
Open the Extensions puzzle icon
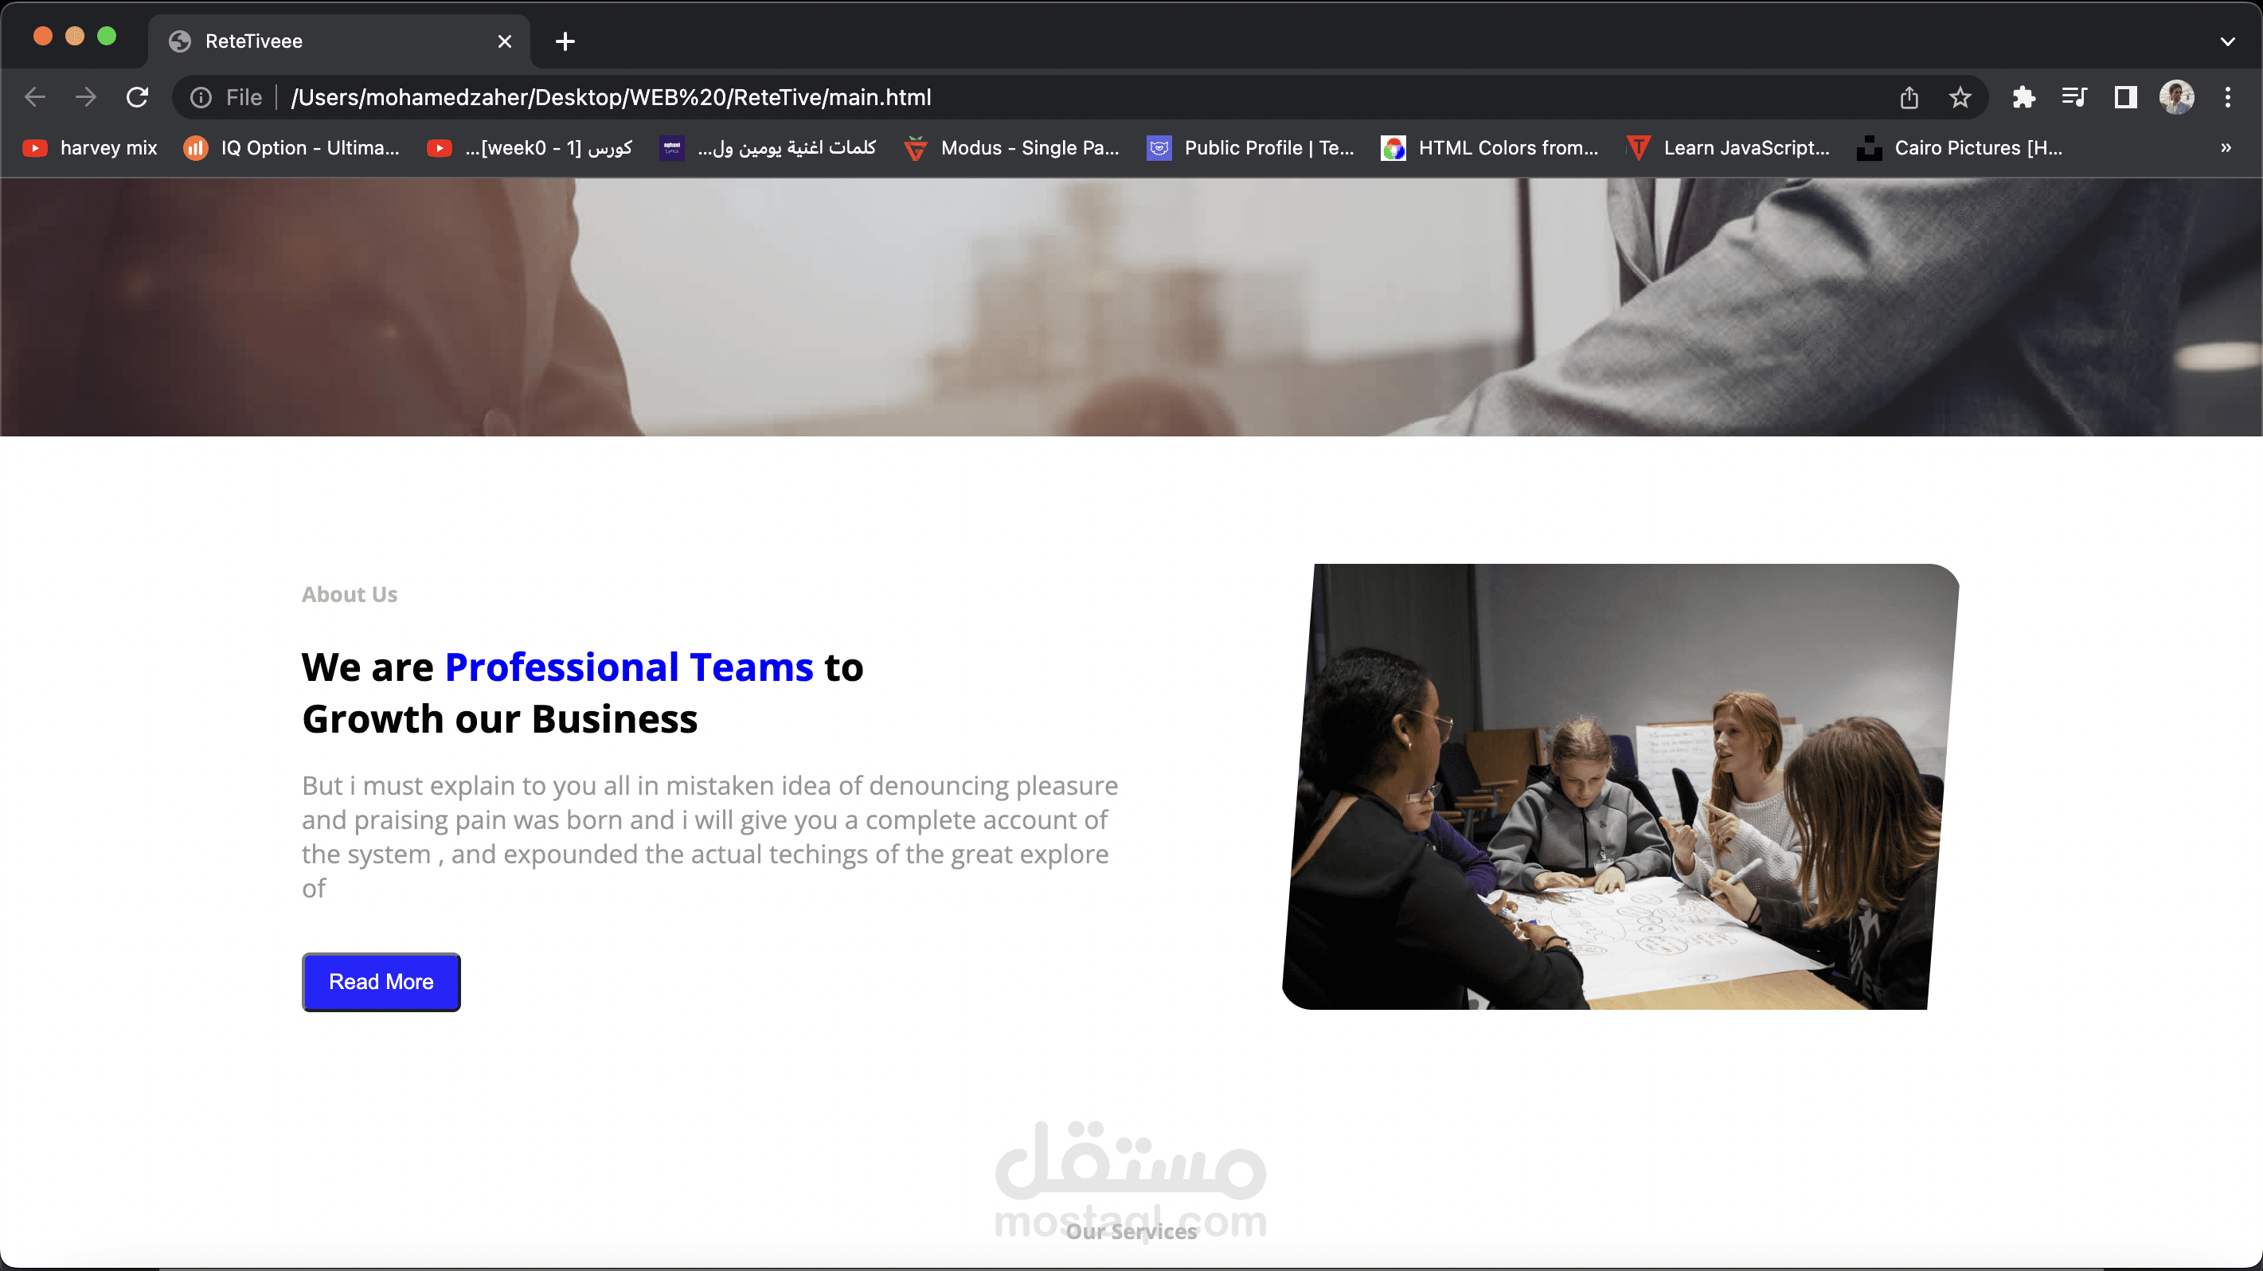pos(2024,96)
